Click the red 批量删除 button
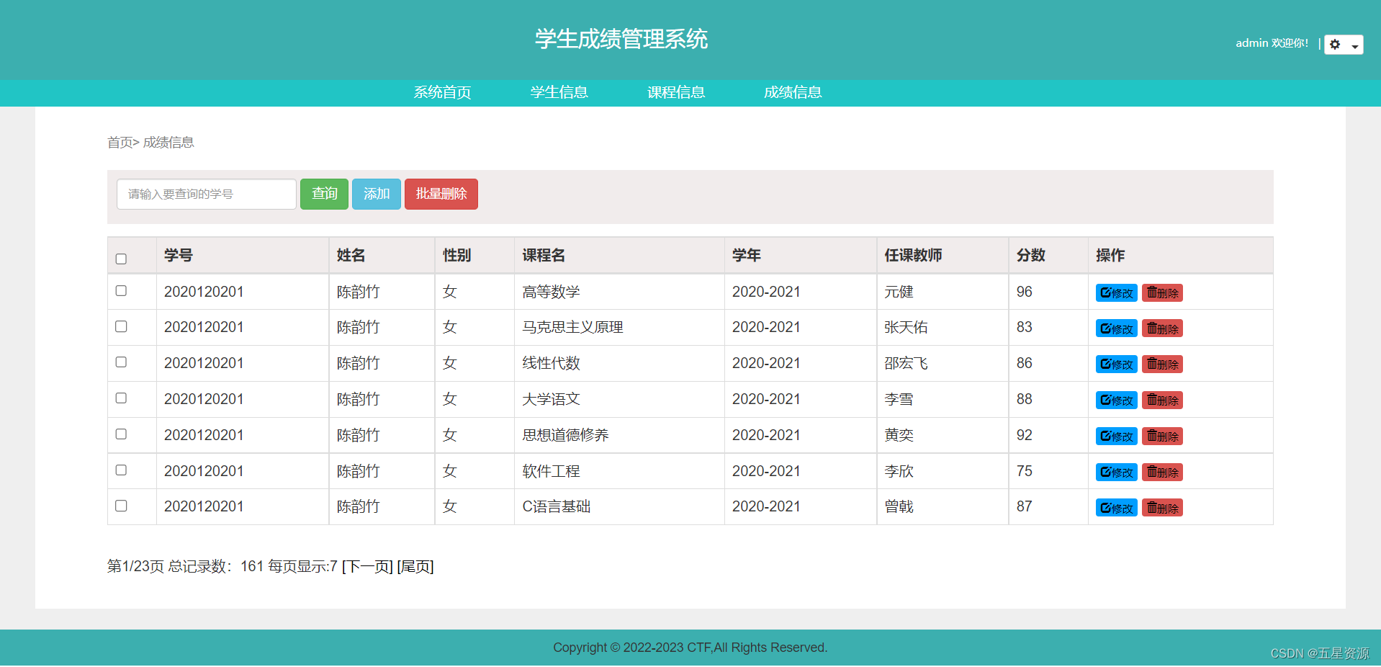 (441, 194)
